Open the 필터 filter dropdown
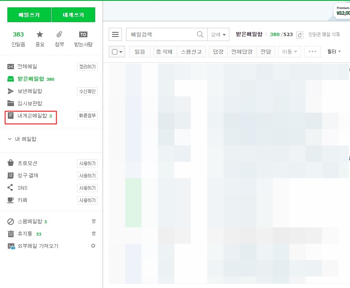 [x=334, y=52]
